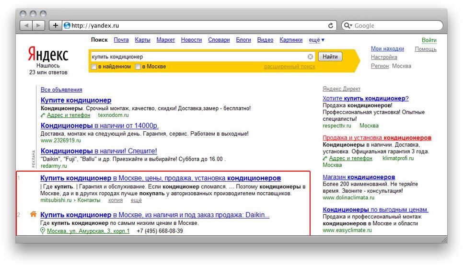Reload the page with the refresh icon
The image size is (463, 266).
pos(331,26)
